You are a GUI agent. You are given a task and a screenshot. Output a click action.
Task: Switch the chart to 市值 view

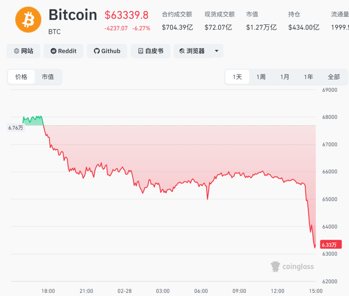48,77
